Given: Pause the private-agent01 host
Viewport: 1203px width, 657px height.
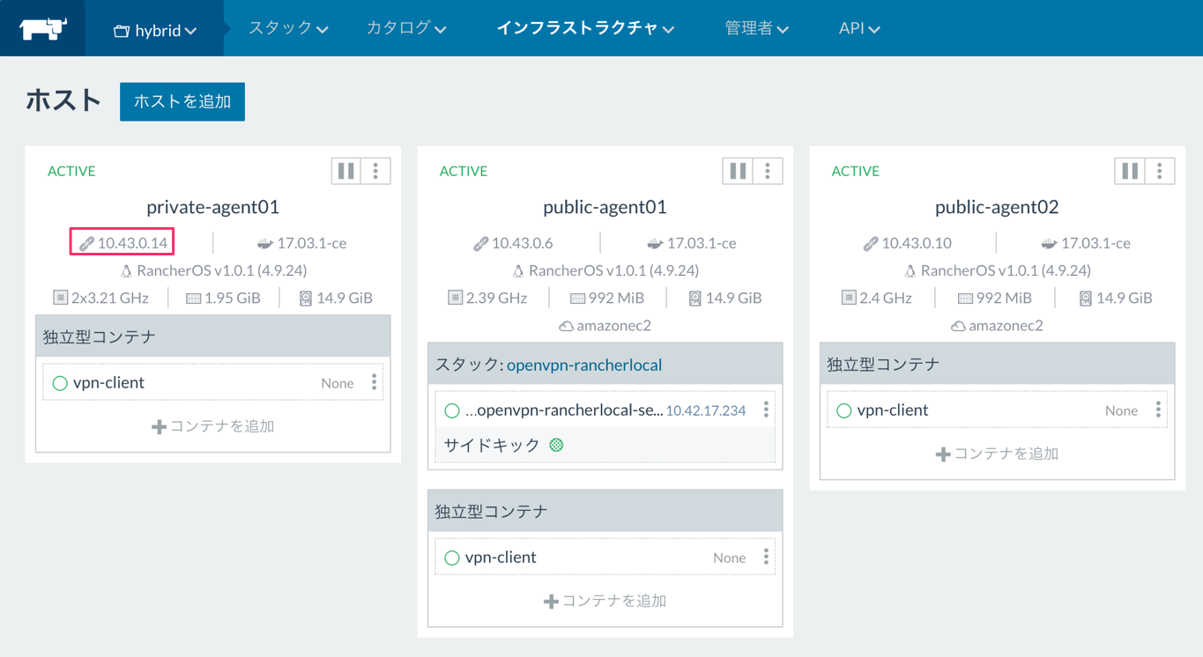Looking at the screenshot, I should (345, 170).
